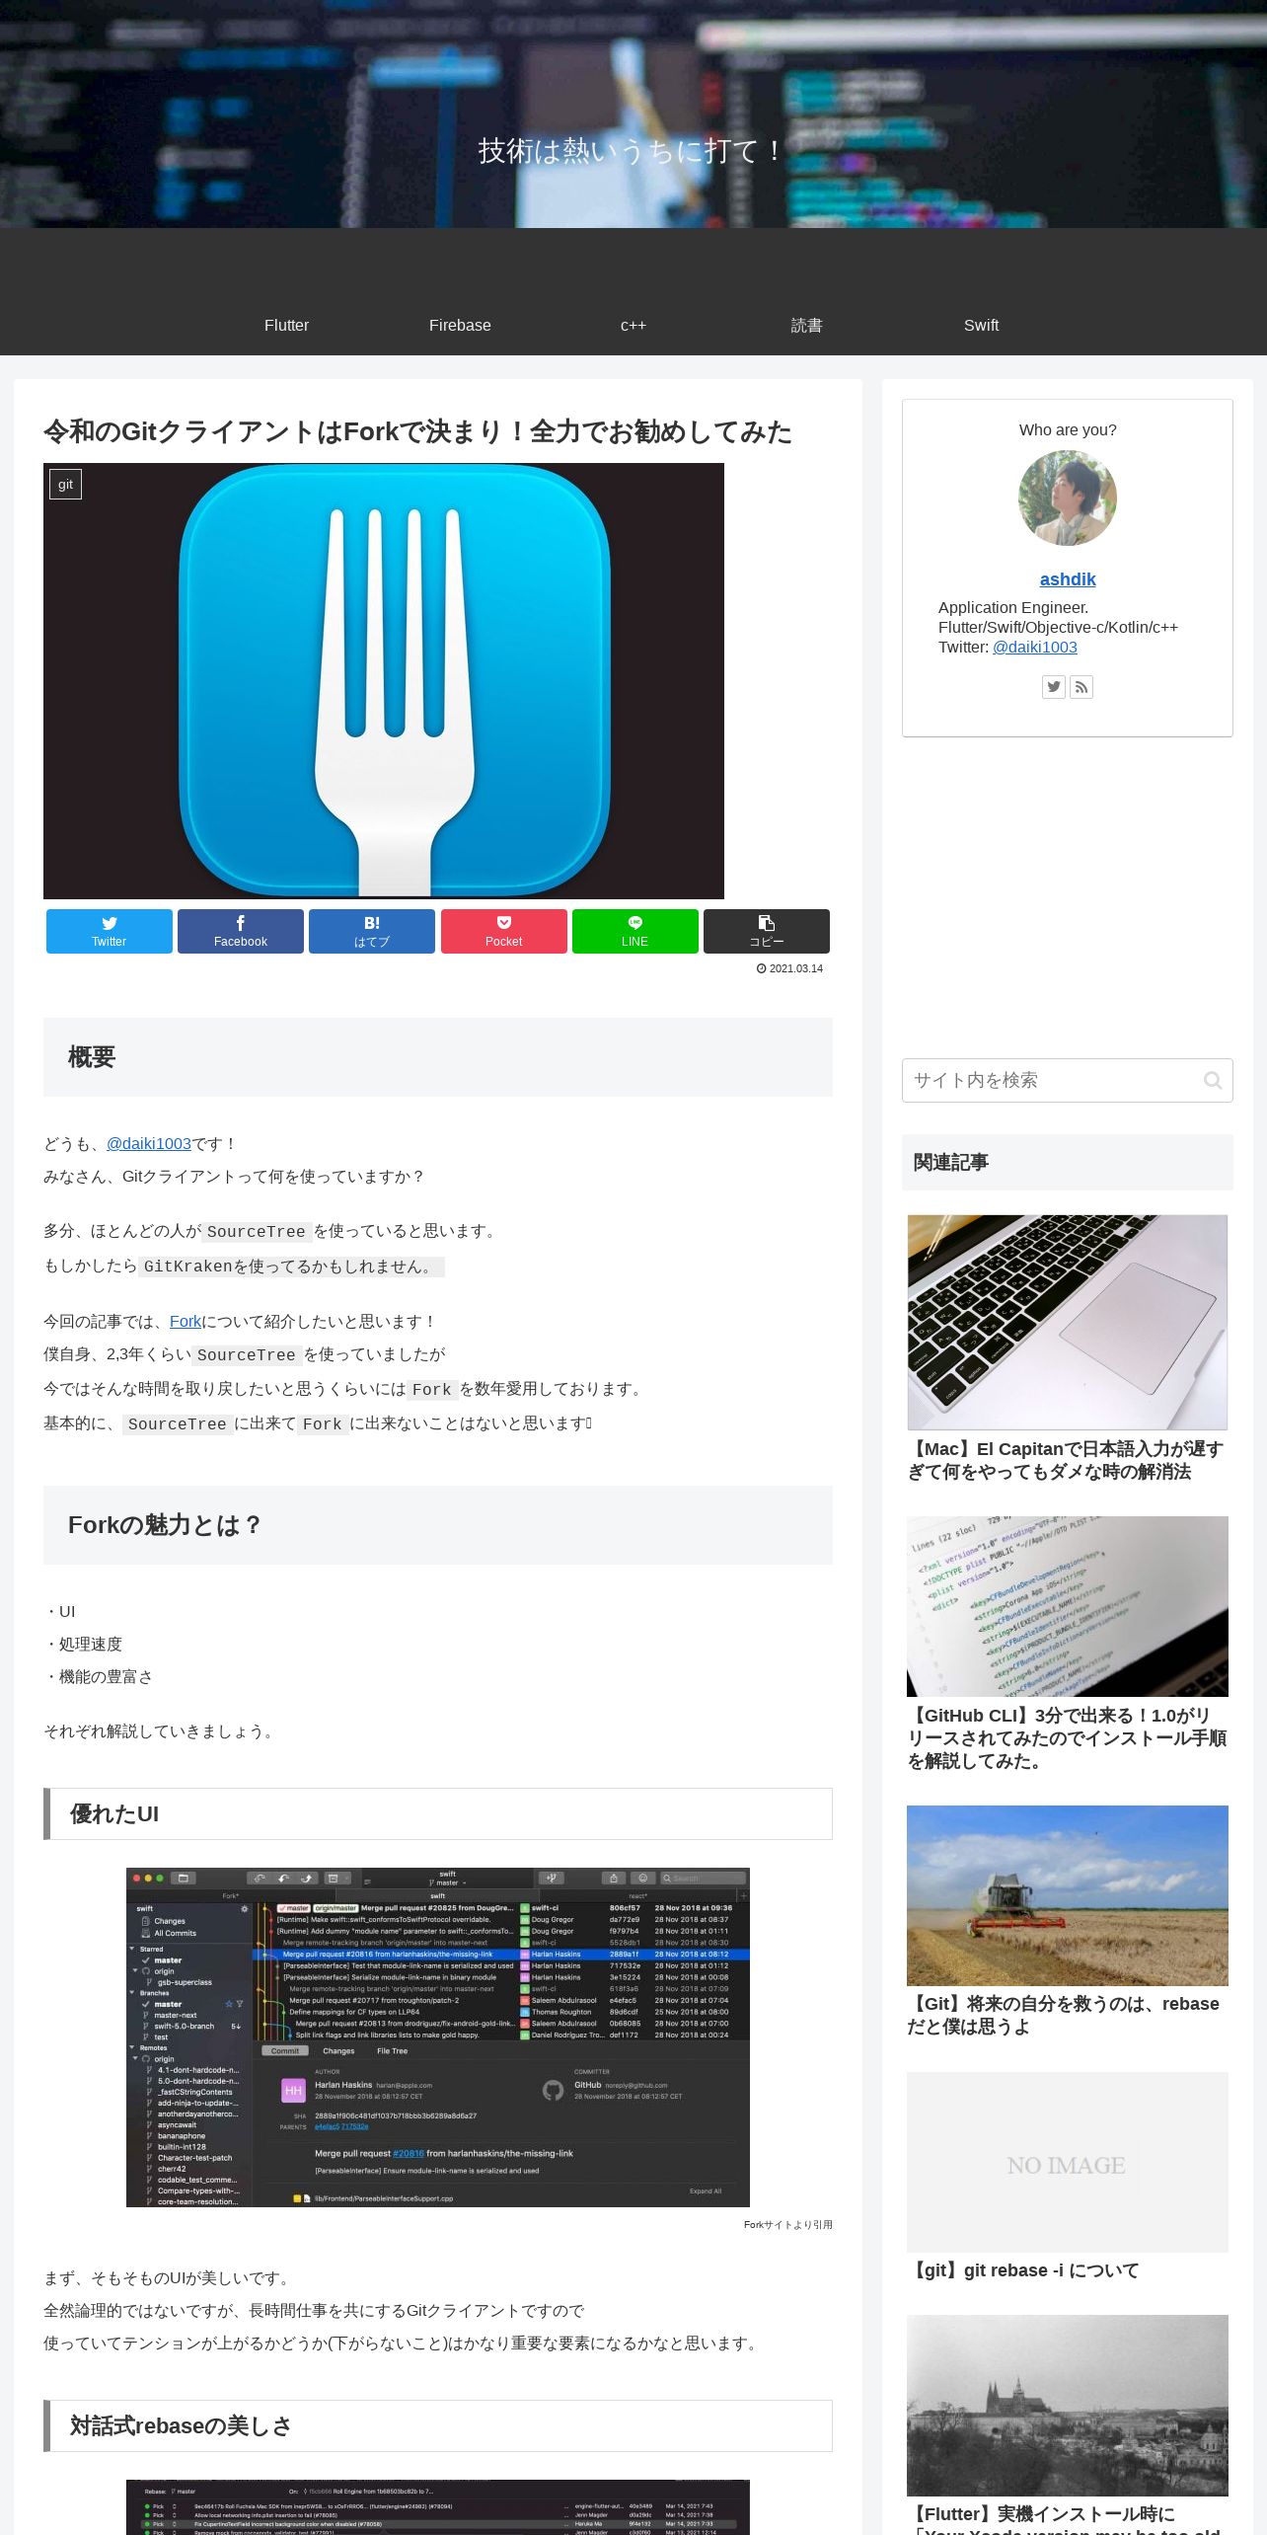The height and width of the screenshot is (2535, 1267).
Task: Open the 【git】git rebase -i related article title
Action: [1023, 2270]
